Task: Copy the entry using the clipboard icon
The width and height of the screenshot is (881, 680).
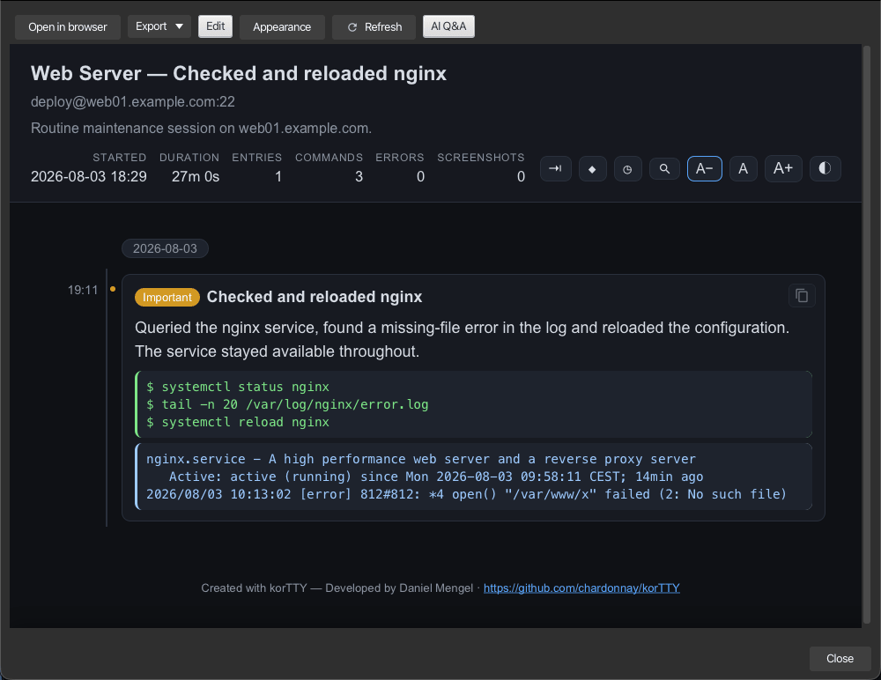Action: point(802,296)
